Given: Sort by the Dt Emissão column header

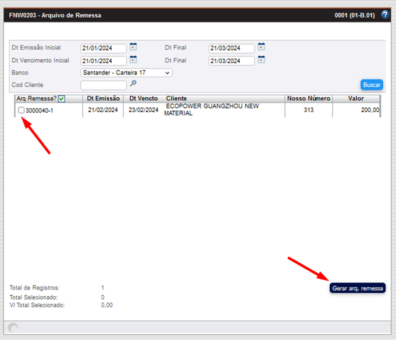Looking at the screenshot, I should [103, 99].
